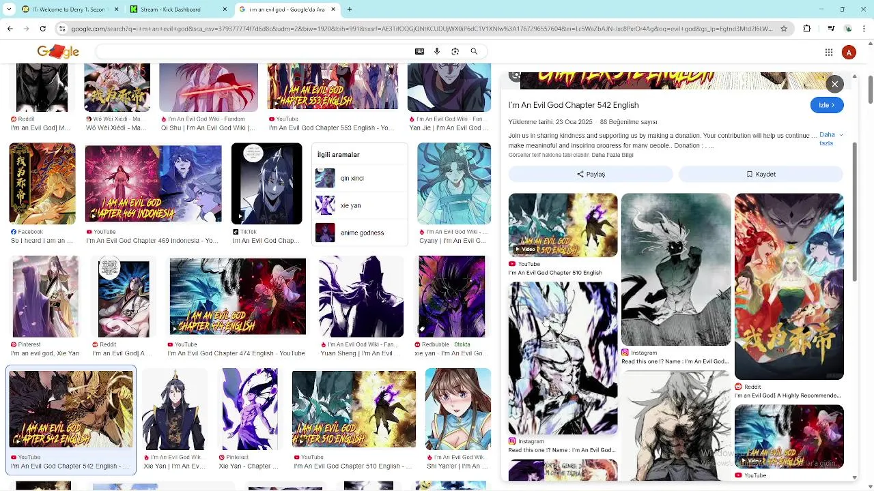This screenshot has width=874, height=491.
Task: Start voice search with the microphone icon
Action: click(437, 51)
